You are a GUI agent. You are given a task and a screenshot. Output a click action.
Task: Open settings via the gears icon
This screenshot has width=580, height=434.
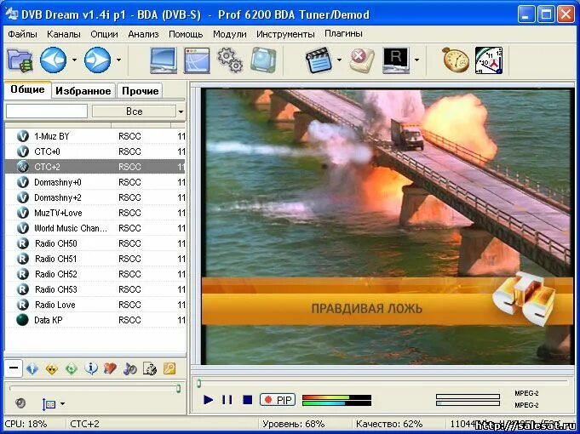coord(230,60)
